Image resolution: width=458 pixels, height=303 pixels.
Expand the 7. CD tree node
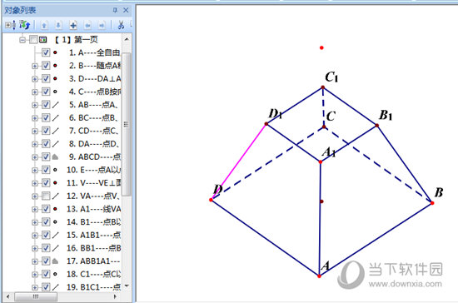coord(35,131)
